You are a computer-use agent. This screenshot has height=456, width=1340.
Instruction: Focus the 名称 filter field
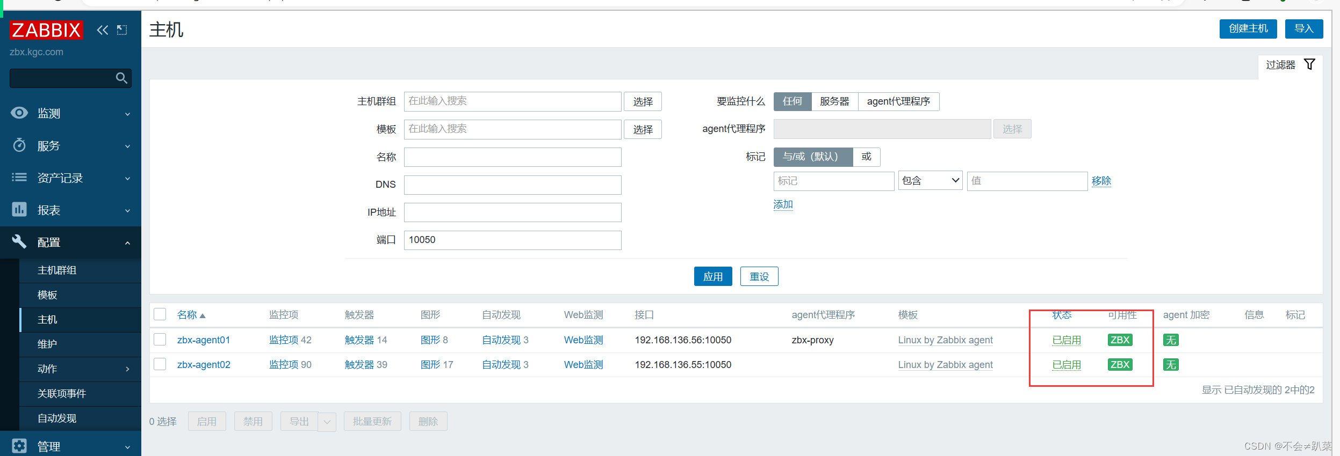click(x=513, y=157)
